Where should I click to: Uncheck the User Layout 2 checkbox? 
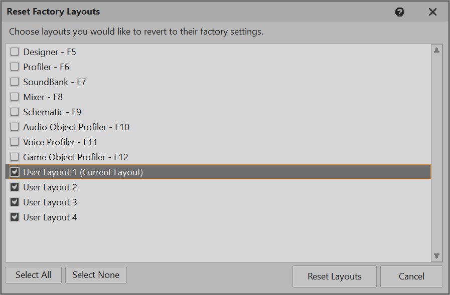[15, 187]
